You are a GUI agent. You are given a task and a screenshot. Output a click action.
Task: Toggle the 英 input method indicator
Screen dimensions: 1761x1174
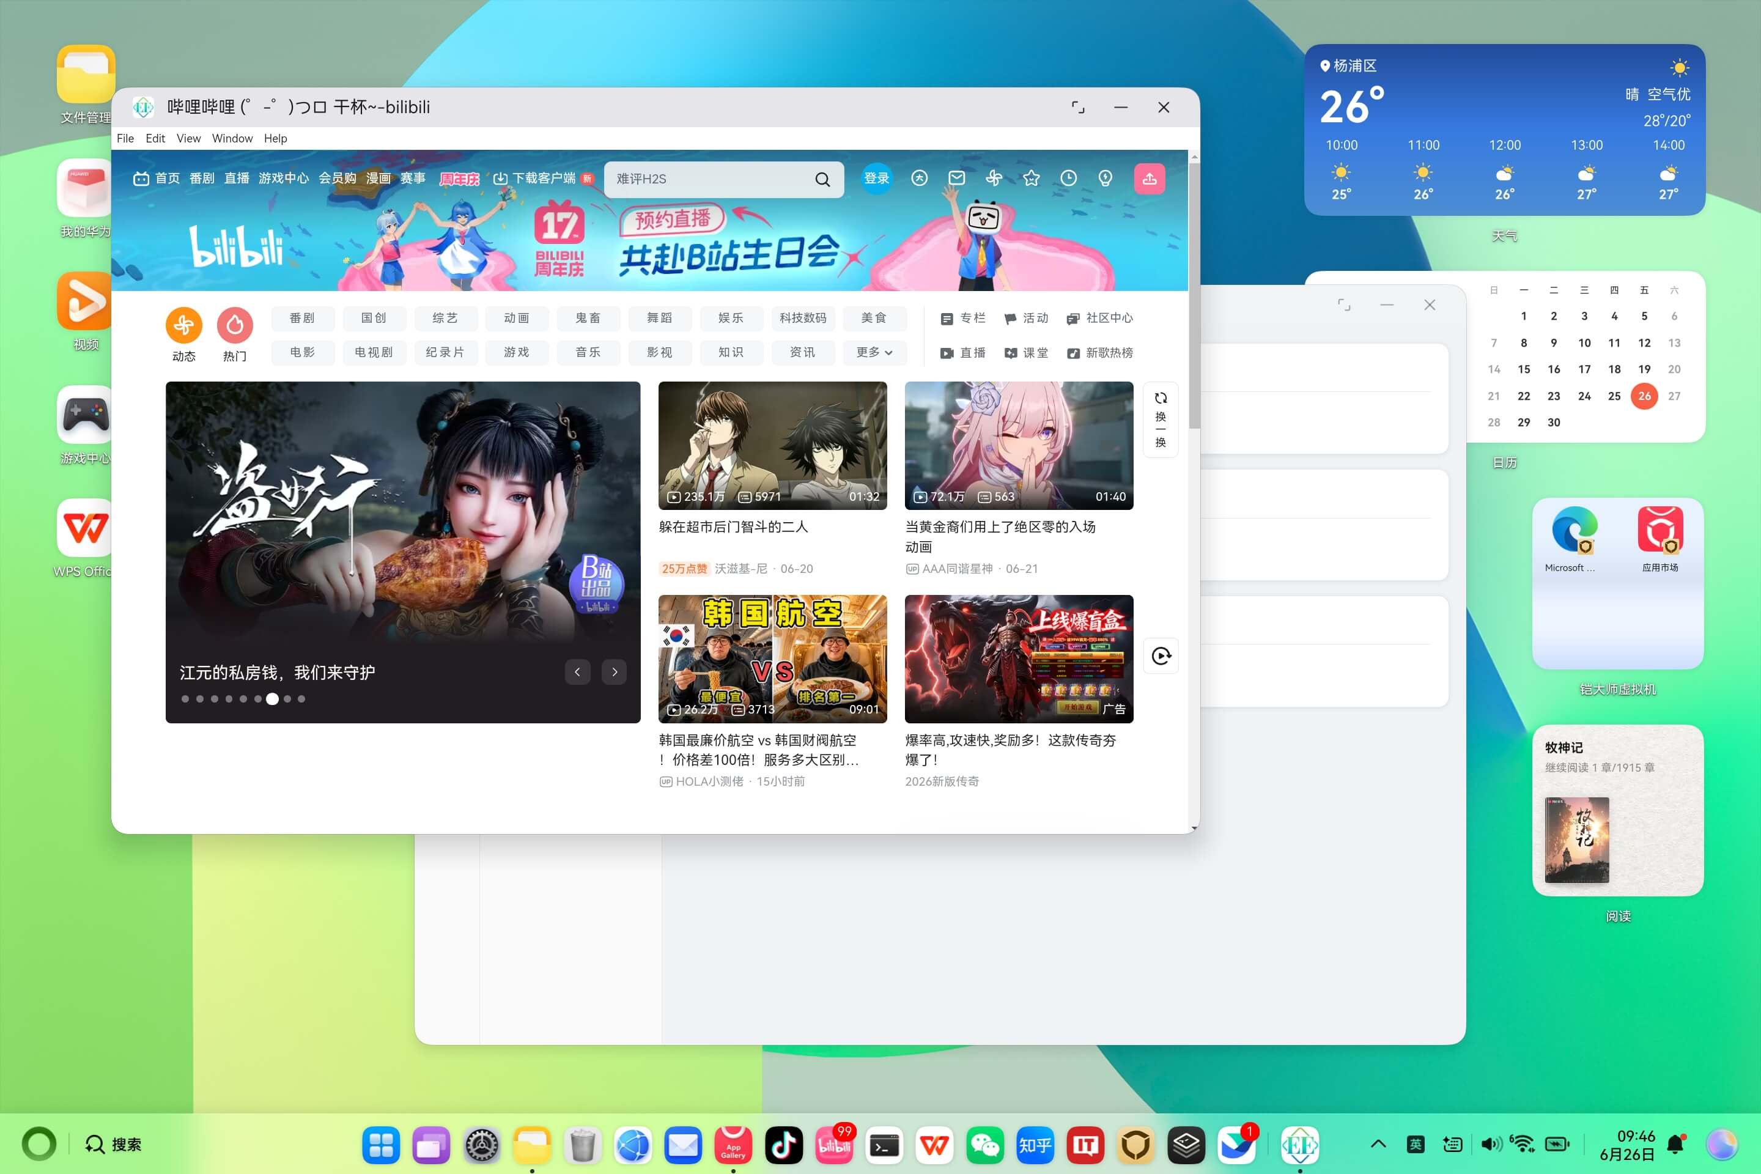coord(1415,1144)
